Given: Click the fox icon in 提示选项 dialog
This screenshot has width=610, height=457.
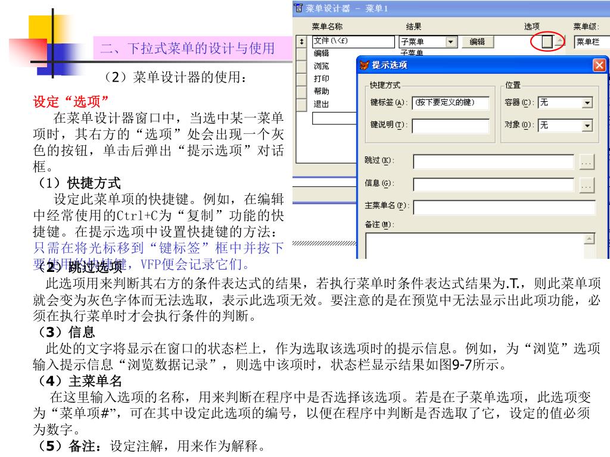Looking at the screenshot, I should (364, 65).
